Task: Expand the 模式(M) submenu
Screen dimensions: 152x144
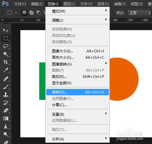Action: pyautogui.click(x=78, y=11)
